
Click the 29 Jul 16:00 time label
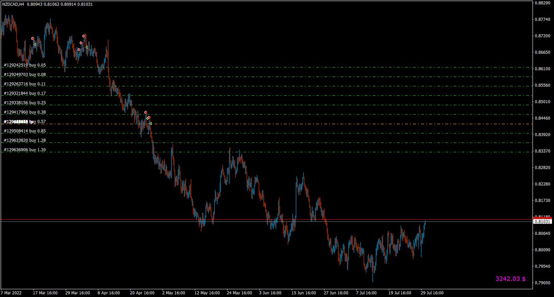click(x=432, y=293)
